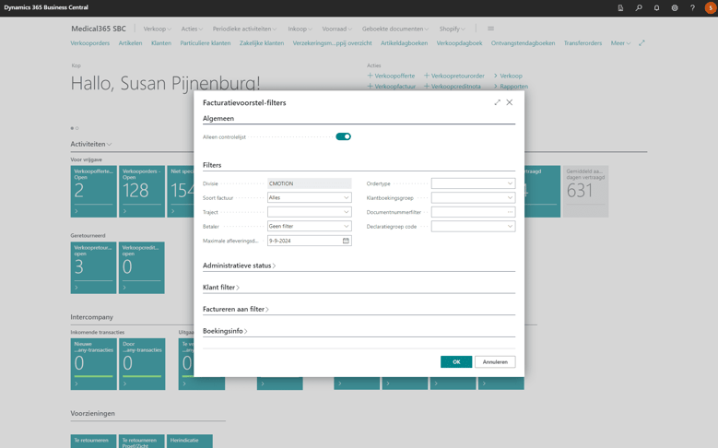Open the Periodieke activiteiten menu
The width and height of the screenshot is (718, 448).
(244, 29)
